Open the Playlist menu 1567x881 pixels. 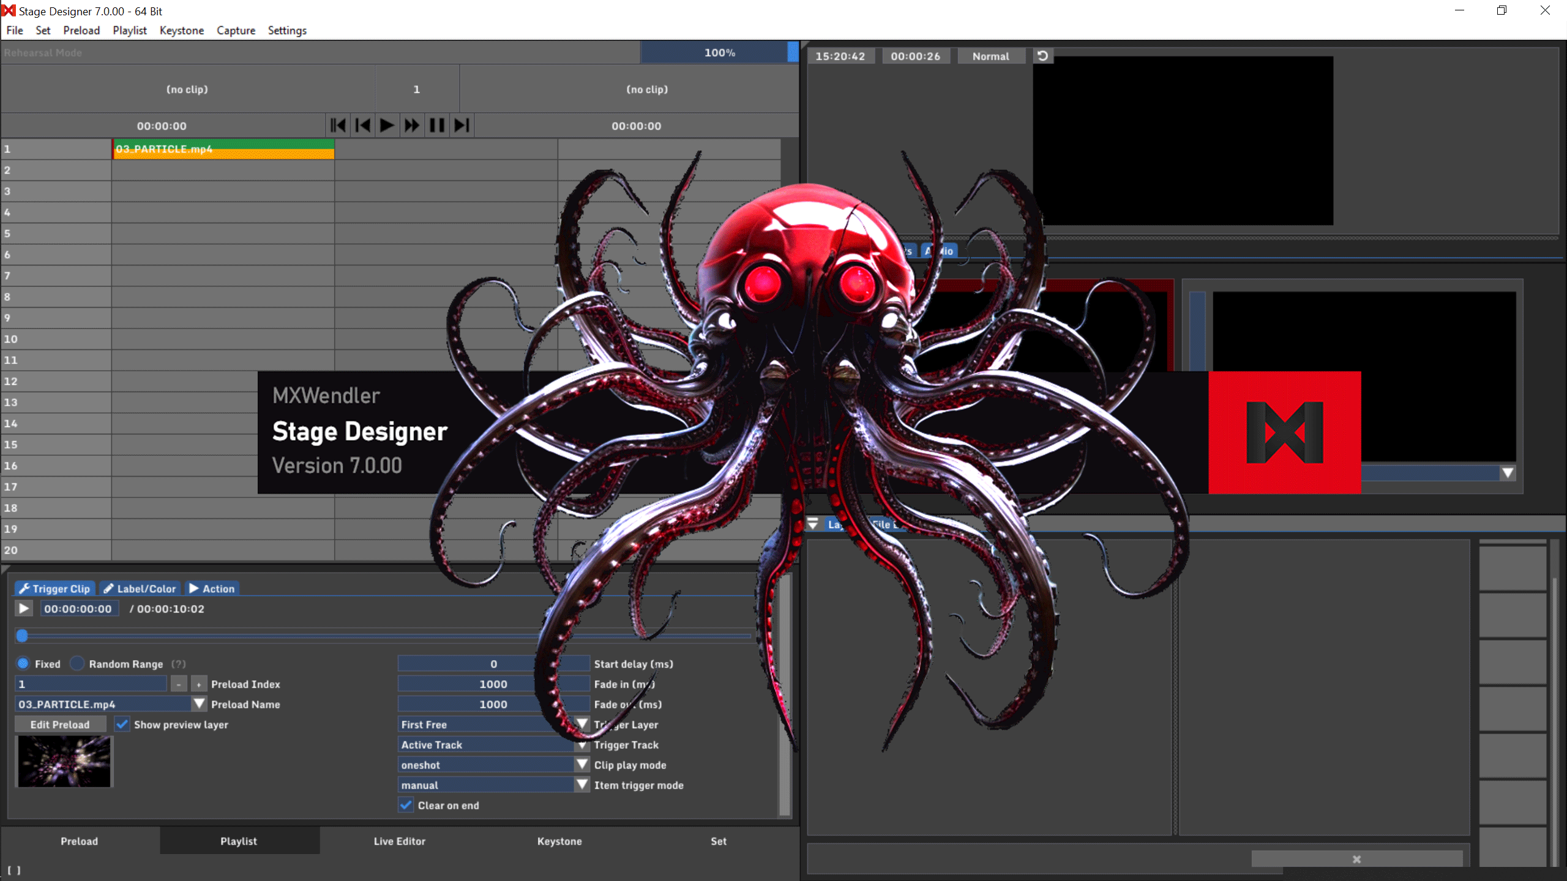(x=130, y=30)
